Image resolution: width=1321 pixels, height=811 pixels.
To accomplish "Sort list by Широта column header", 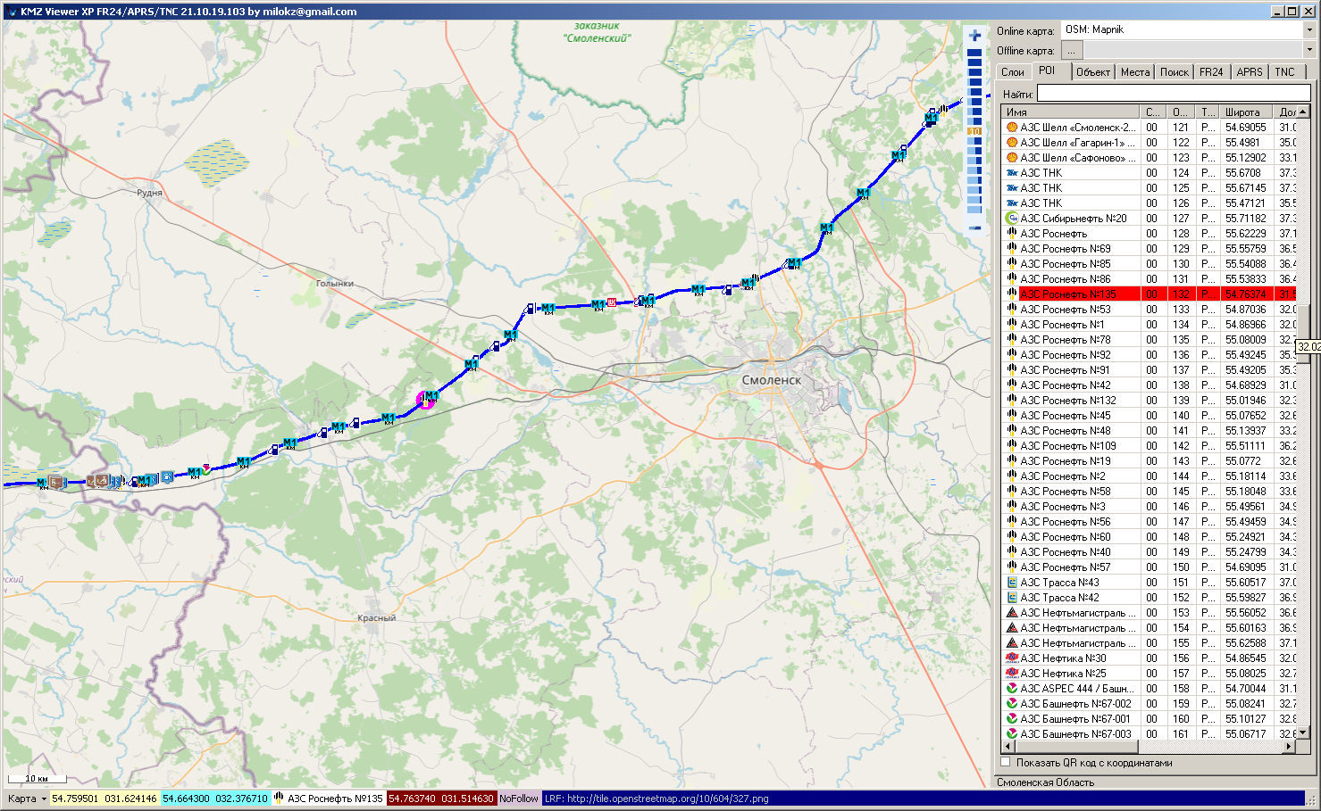I will click(1248, 112).
